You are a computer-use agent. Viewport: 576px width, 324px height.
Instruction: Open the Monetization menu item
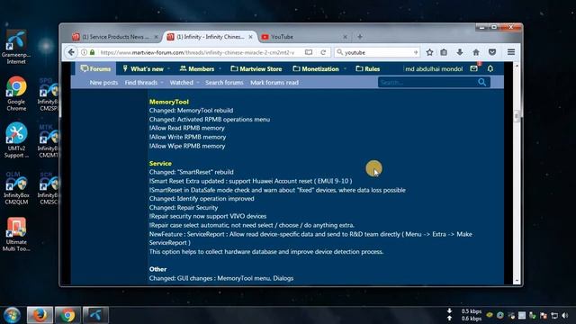pos(316,68)
